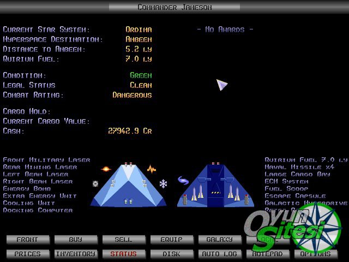Open the DISK menu
The image size is (349, 262).
click(x=172, y=254)
